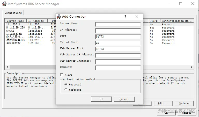Click the Add Connection dialog help question mark
The height and width of the screenshot is (117, 199).
[x=125, y=17]
